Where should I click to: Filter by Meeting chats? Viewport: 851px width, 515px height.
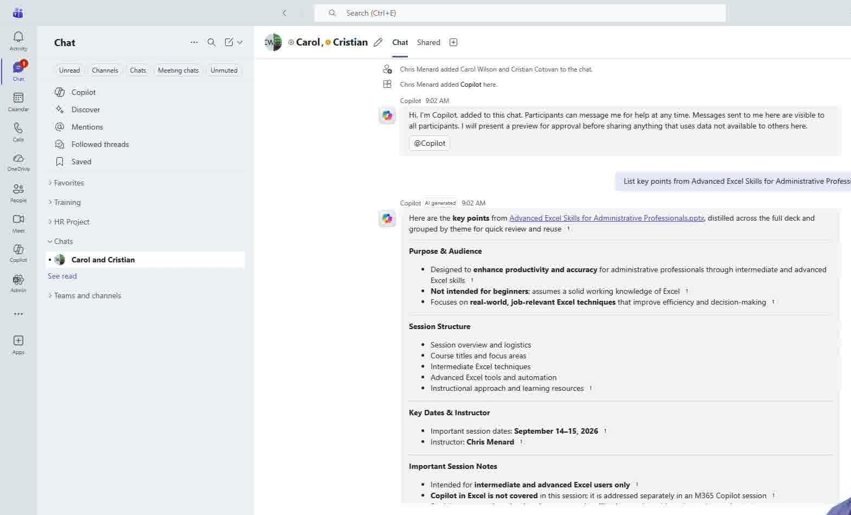coord(178,70)
